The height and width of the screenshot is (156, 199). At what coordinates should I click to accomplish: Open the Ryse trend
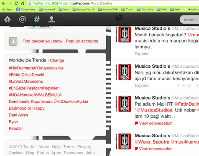click(x=13, y=121)
